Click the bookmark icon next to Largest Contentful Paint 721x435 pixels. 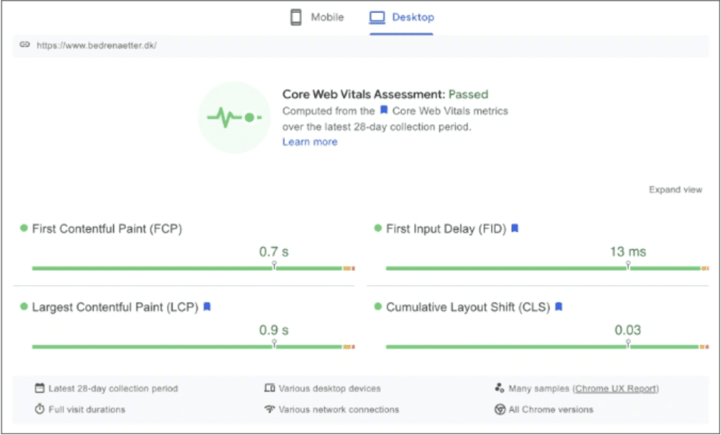207,307
